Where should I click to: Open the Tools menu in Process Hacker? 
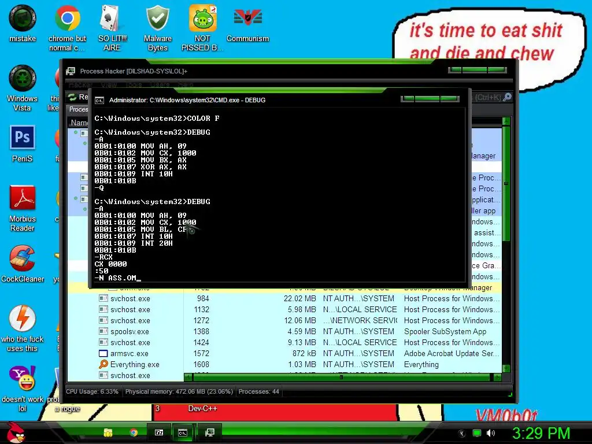(134, 84)
